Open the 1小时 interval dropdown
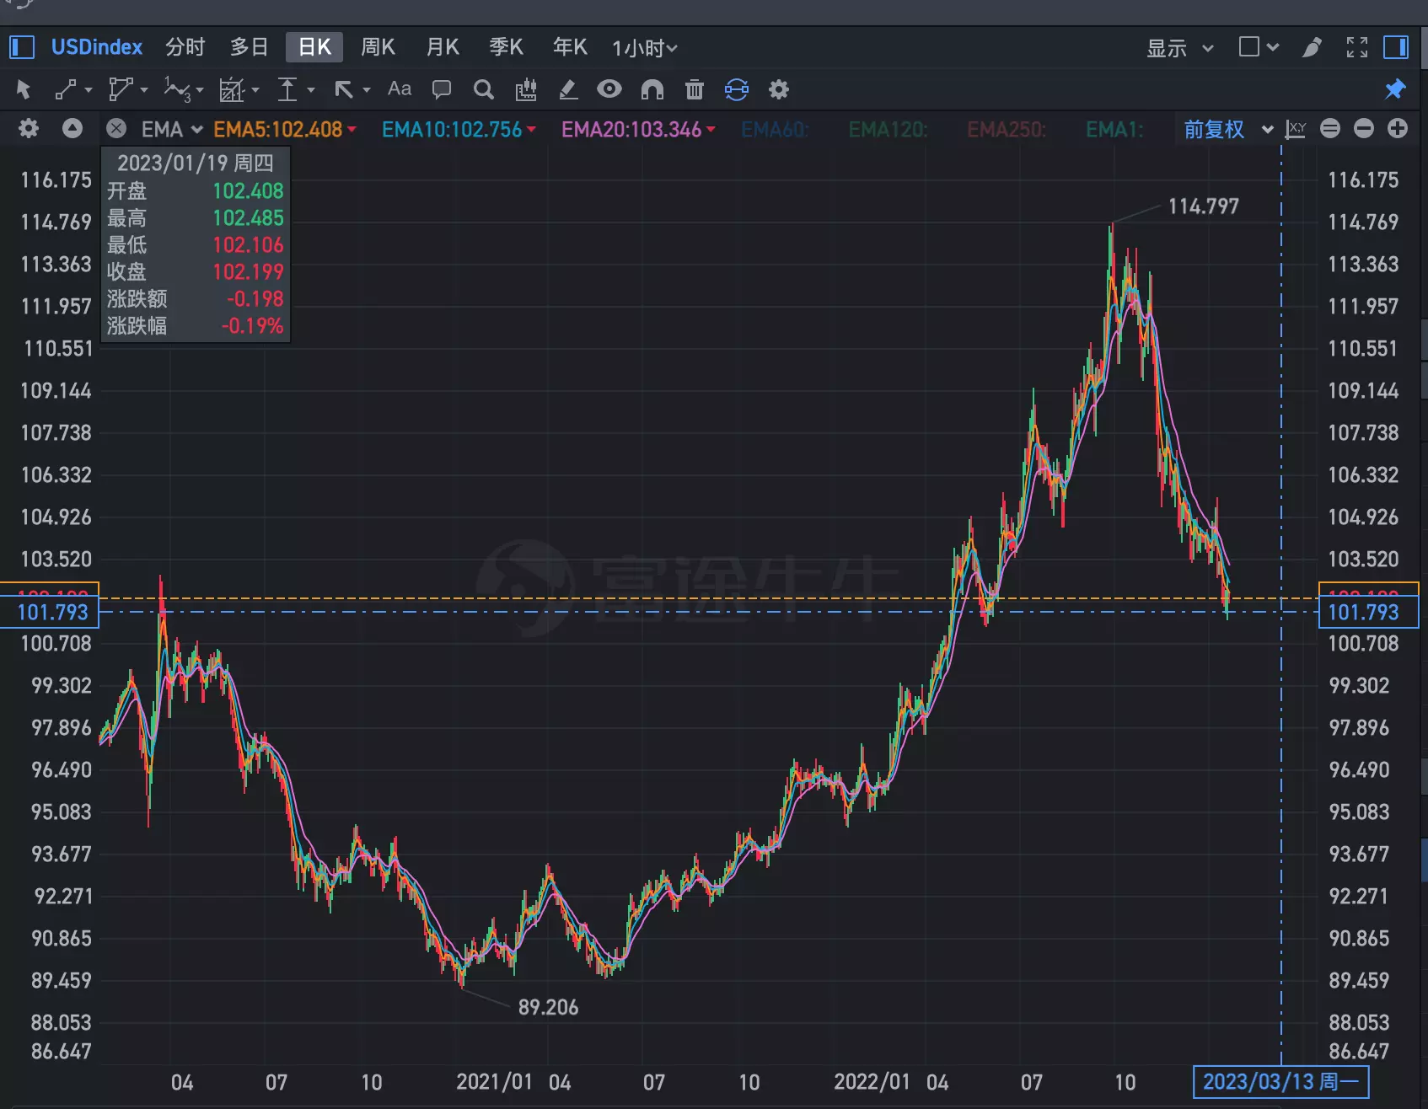This screenshot has height=1109, width=1428. pos(644,48)
